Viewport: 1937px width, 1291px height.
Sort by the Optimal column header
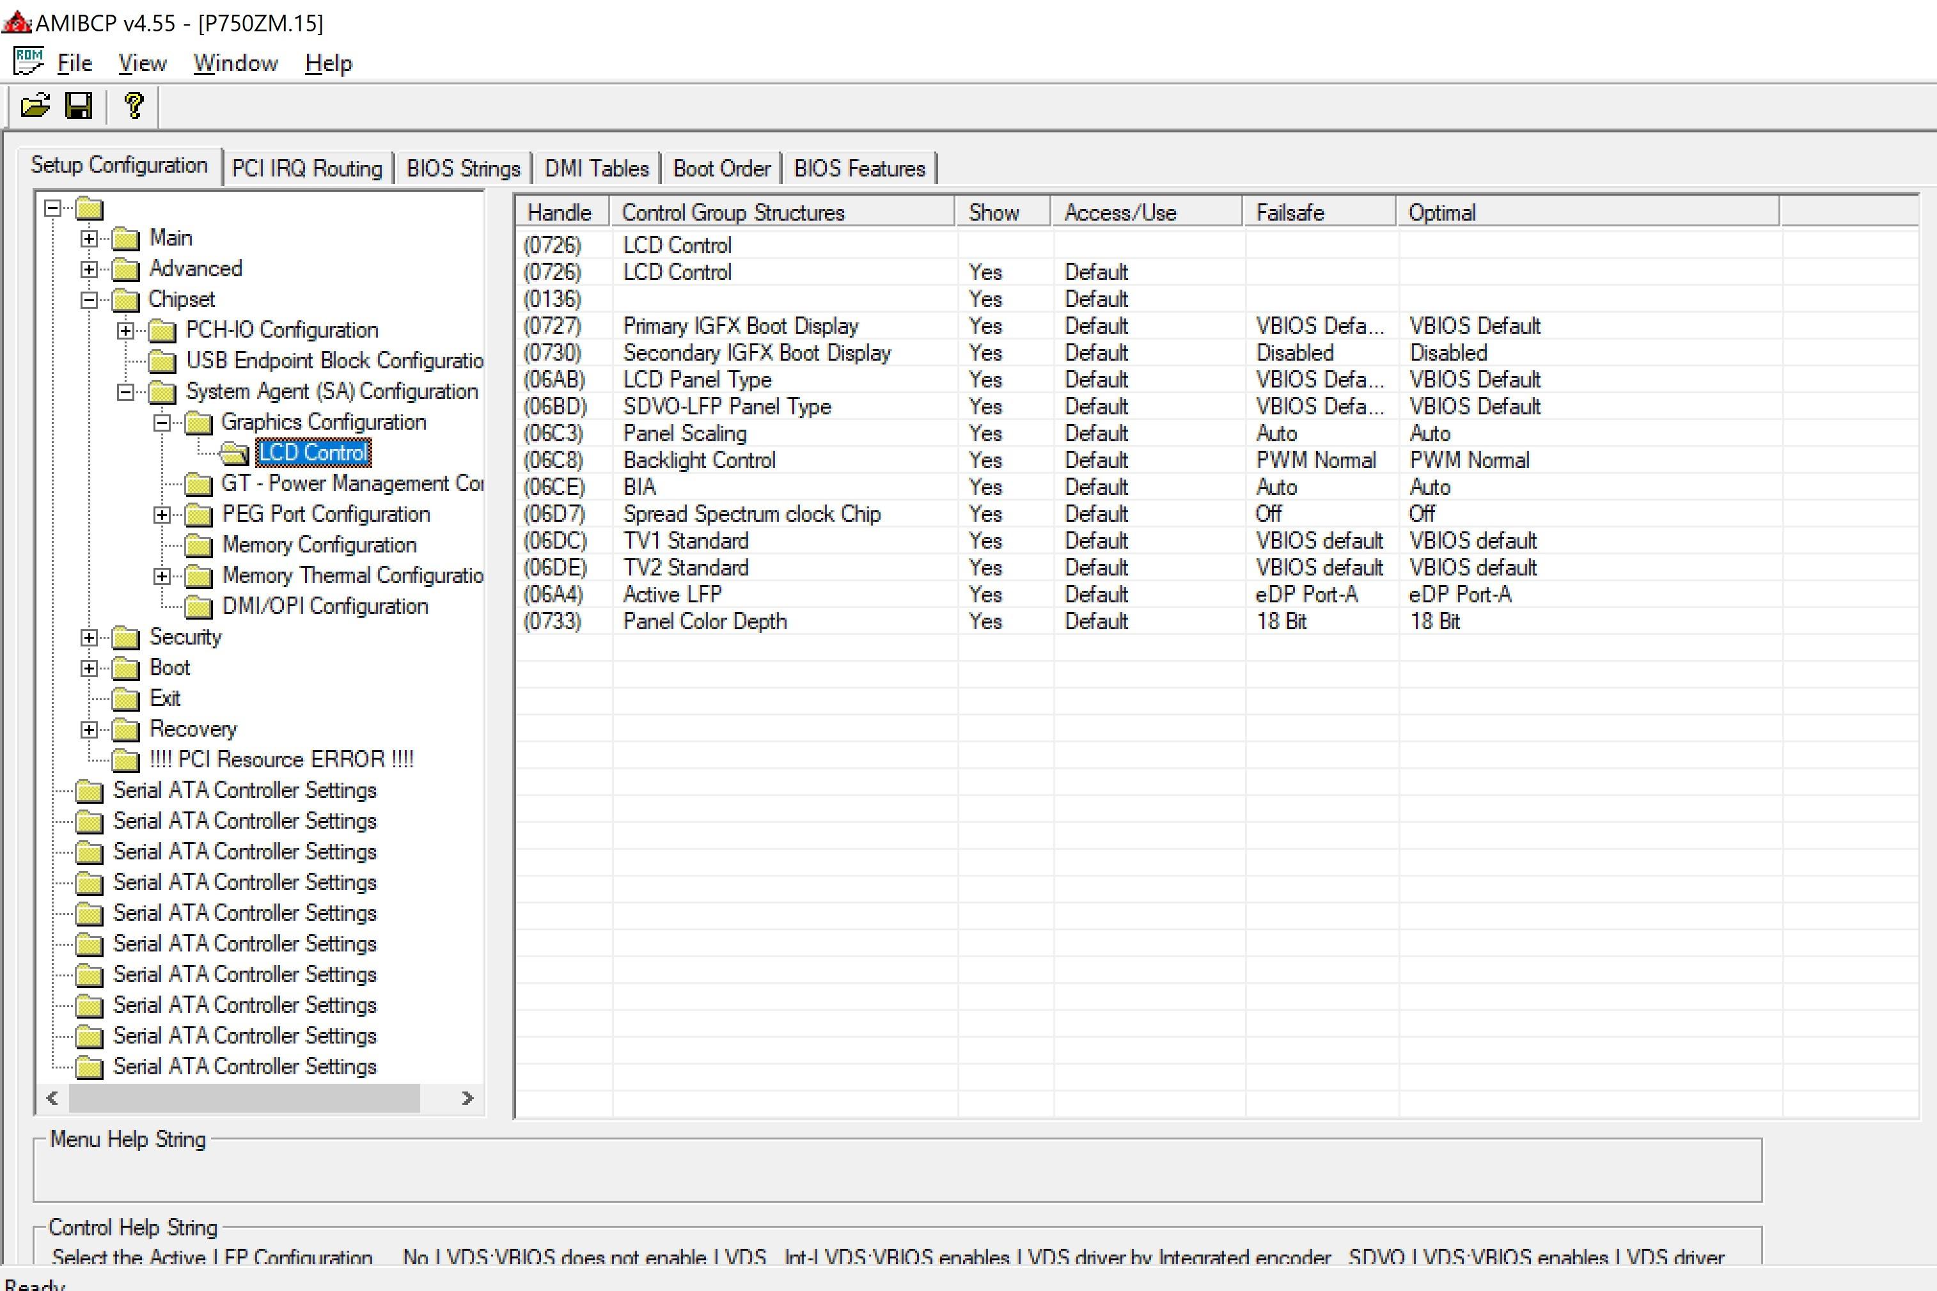[1587, 212]
